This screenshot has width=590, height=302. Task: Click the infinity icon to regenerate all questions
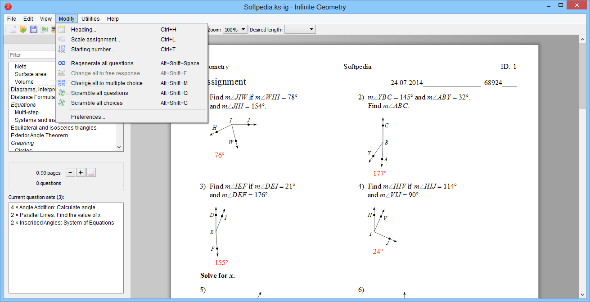pos(62,63)
